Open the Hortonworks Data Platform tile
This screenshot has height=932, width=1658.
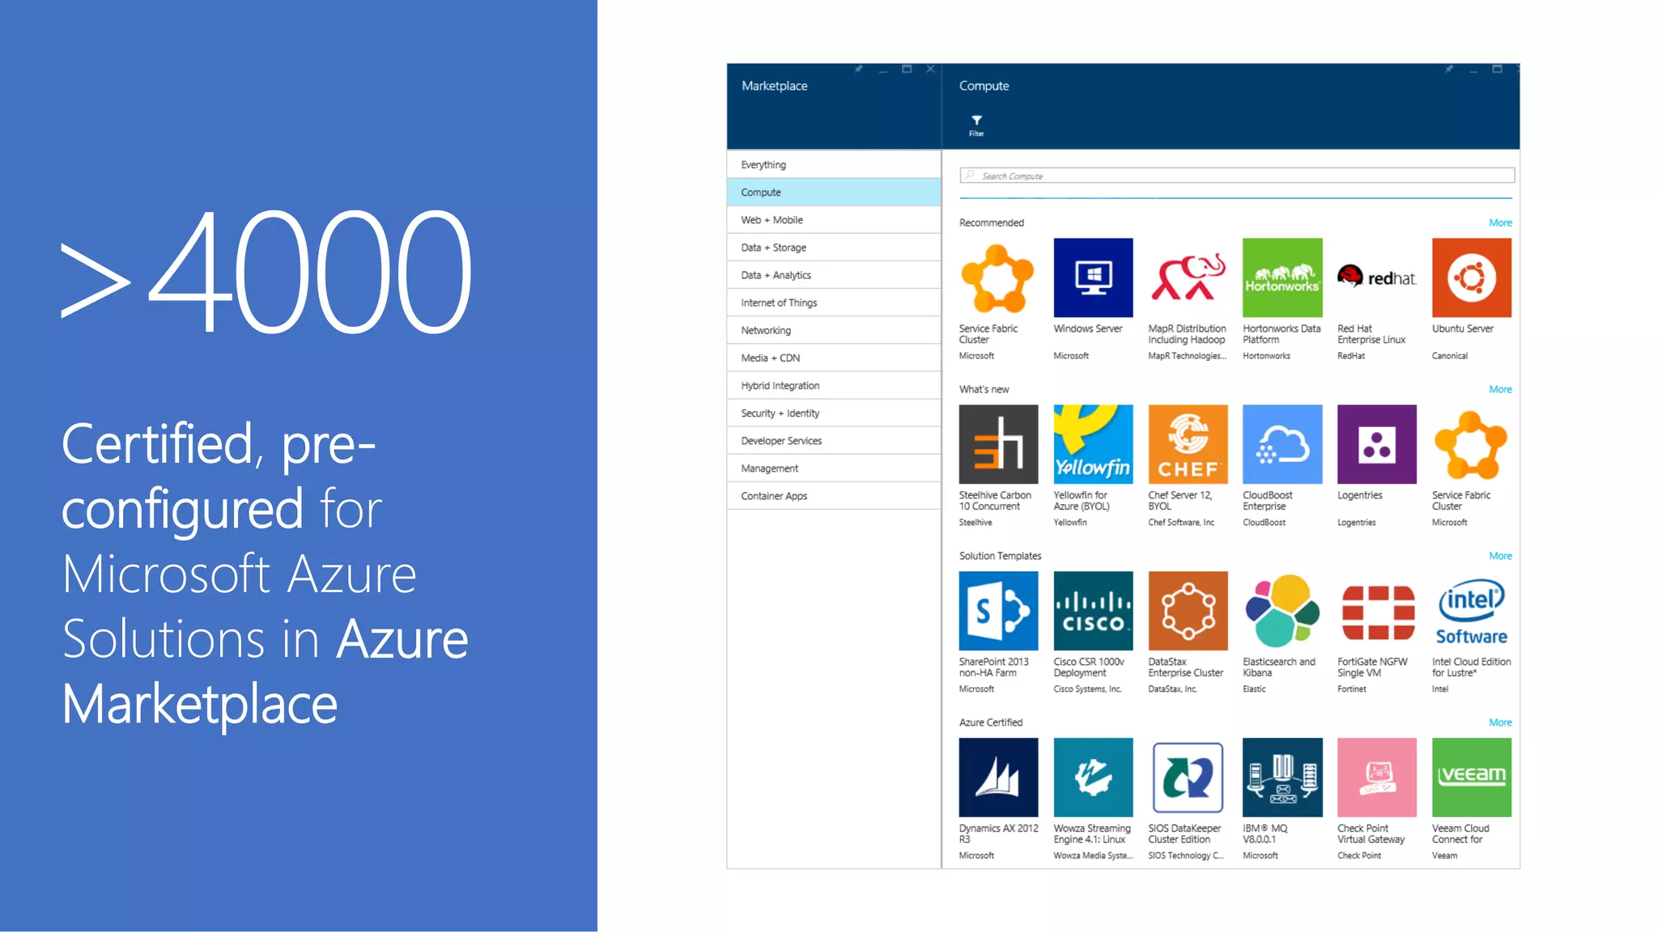click(1282, 277)
